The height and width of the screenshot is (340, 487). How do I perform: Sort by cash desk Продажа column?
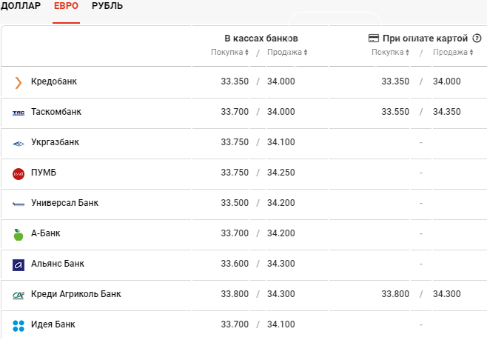point(286,53)
